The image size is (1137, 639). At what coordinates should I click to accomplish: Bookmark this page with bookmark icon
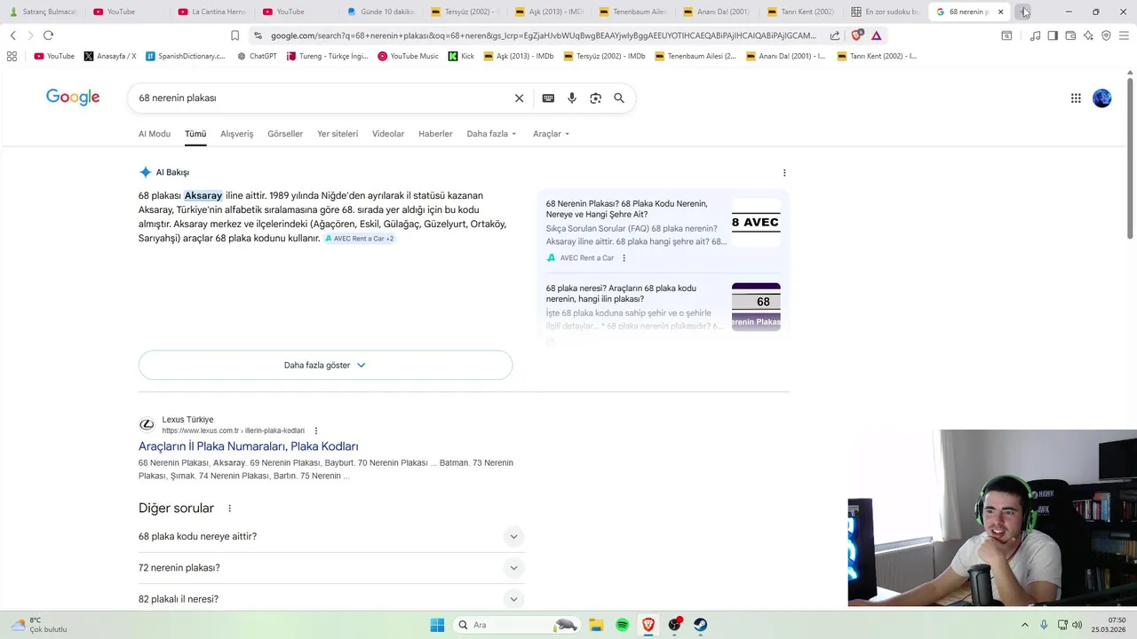point(235,35)
